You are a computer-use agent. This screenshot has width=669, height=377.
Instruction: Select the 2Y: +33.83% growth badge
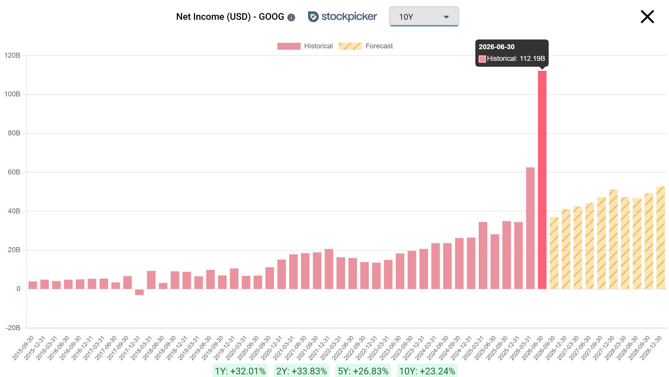[302, 371]
